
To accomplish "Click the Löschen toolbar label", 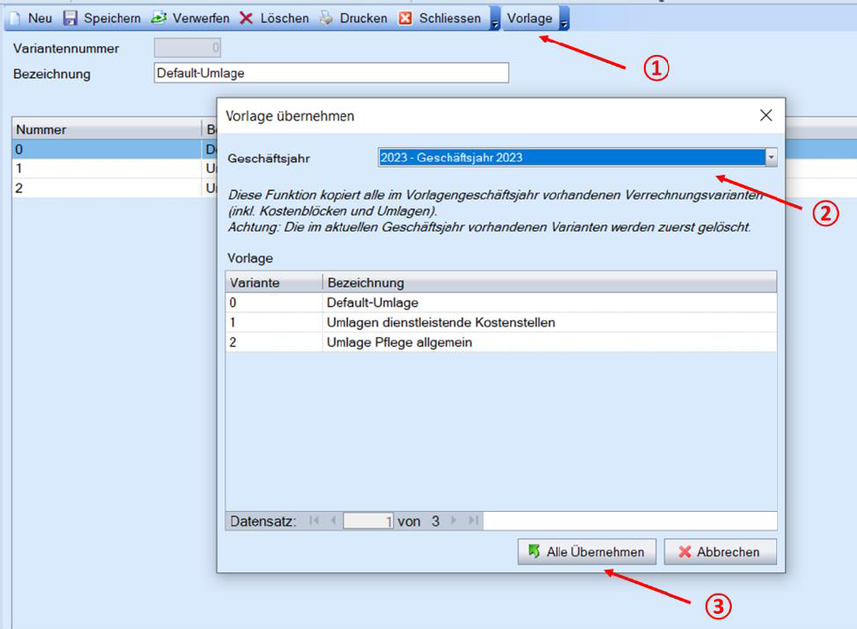I will (x=284, y=19).
